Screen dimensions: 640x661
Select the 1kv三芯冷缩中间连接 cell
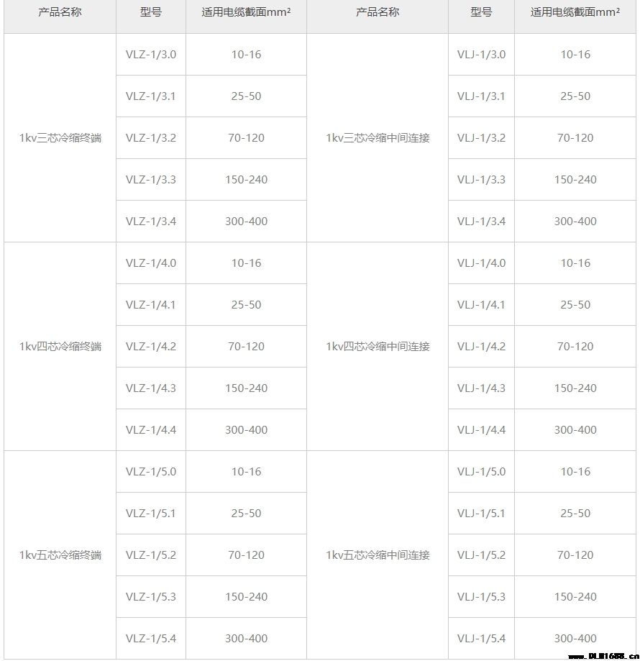(378, 138)
